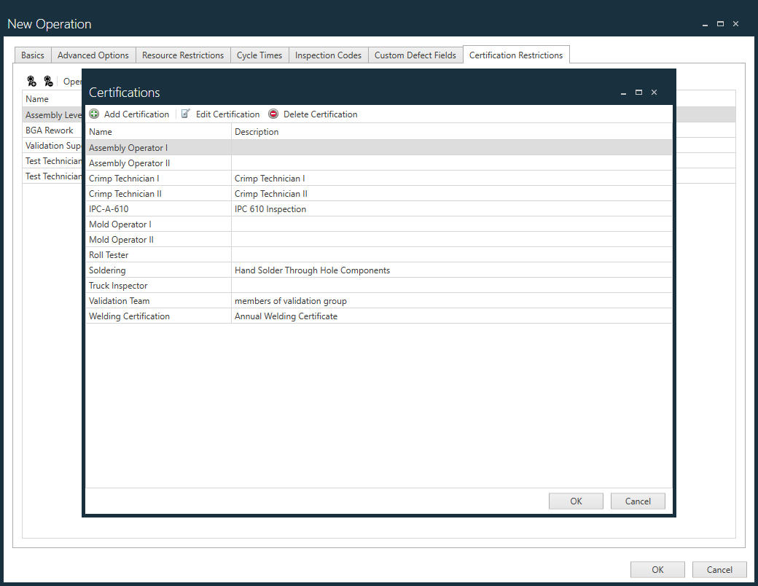Click the add-restriction ribbon icon on the toolbar
This screenshot has height=586, width=758.
pyautogui.click(x=31, y=80)
